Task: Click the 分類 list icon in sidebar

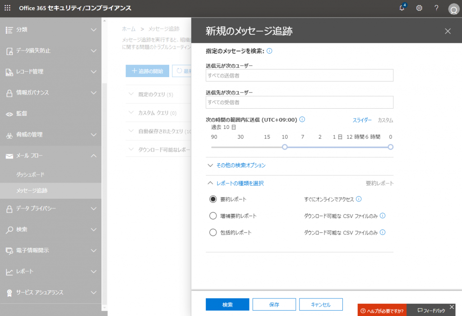Action: (x=9, y=30)
